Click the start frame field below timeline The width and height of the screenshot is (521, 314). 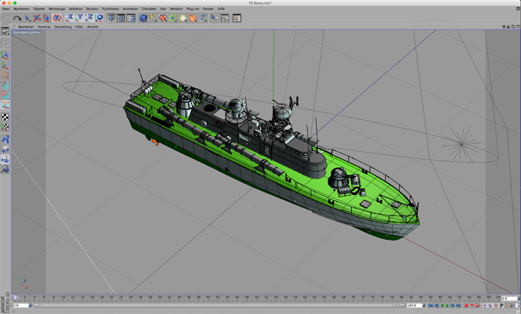(x=21, y=305)
